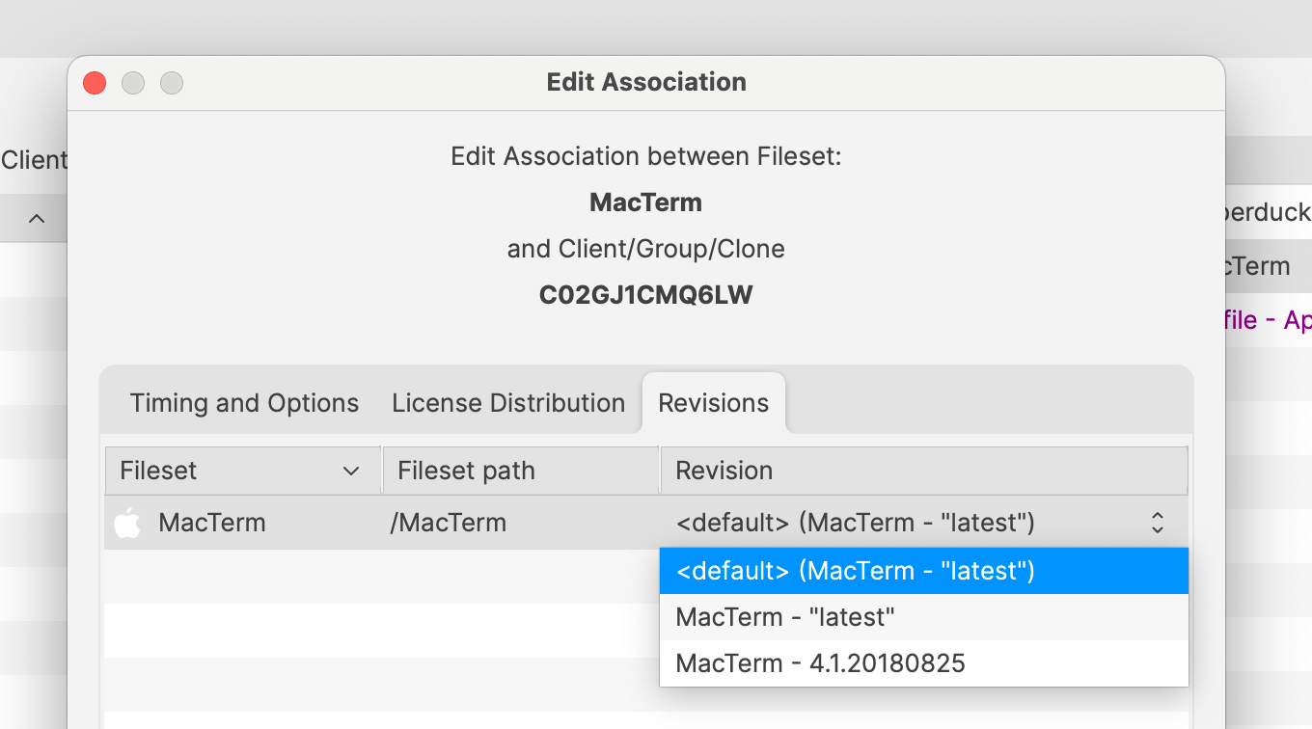1312x729 pixels.
Task: Switch to the Timing and Options tab
Action: click(244, 403)
